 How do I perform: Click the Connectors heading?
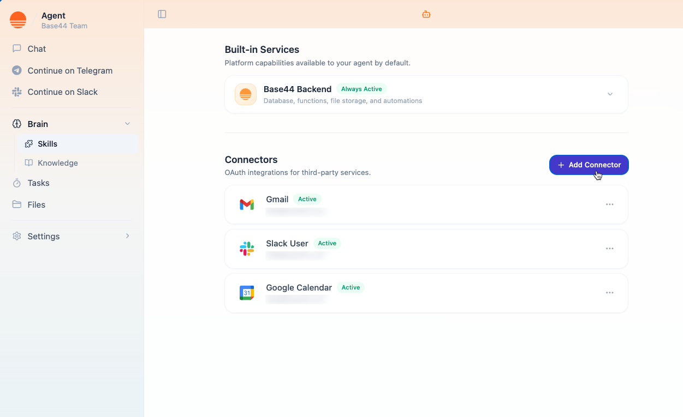251,160
